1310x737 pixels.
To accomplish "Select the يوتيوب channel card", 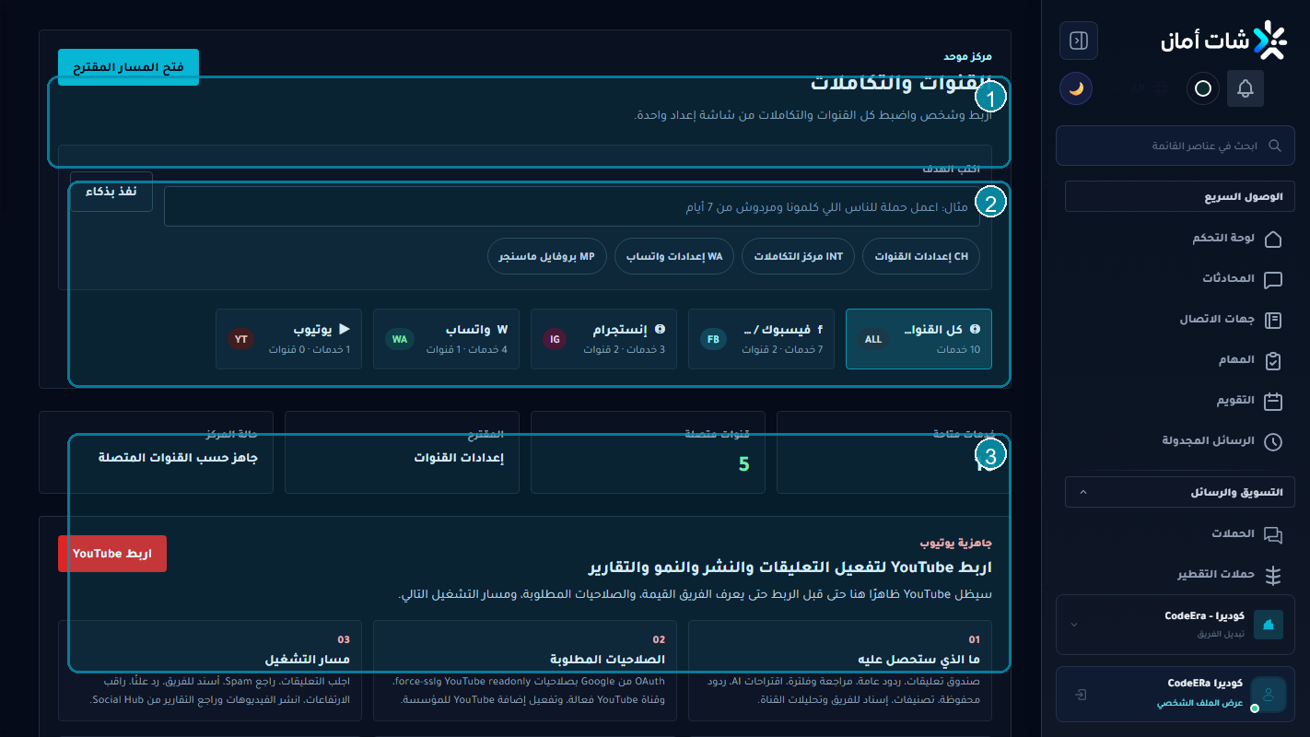I will click(x=288, y=339).
